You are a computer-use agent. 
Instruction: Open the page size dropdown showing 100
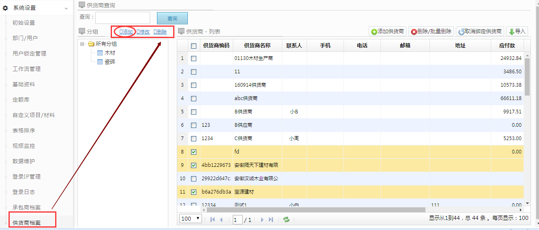point(190,219)
